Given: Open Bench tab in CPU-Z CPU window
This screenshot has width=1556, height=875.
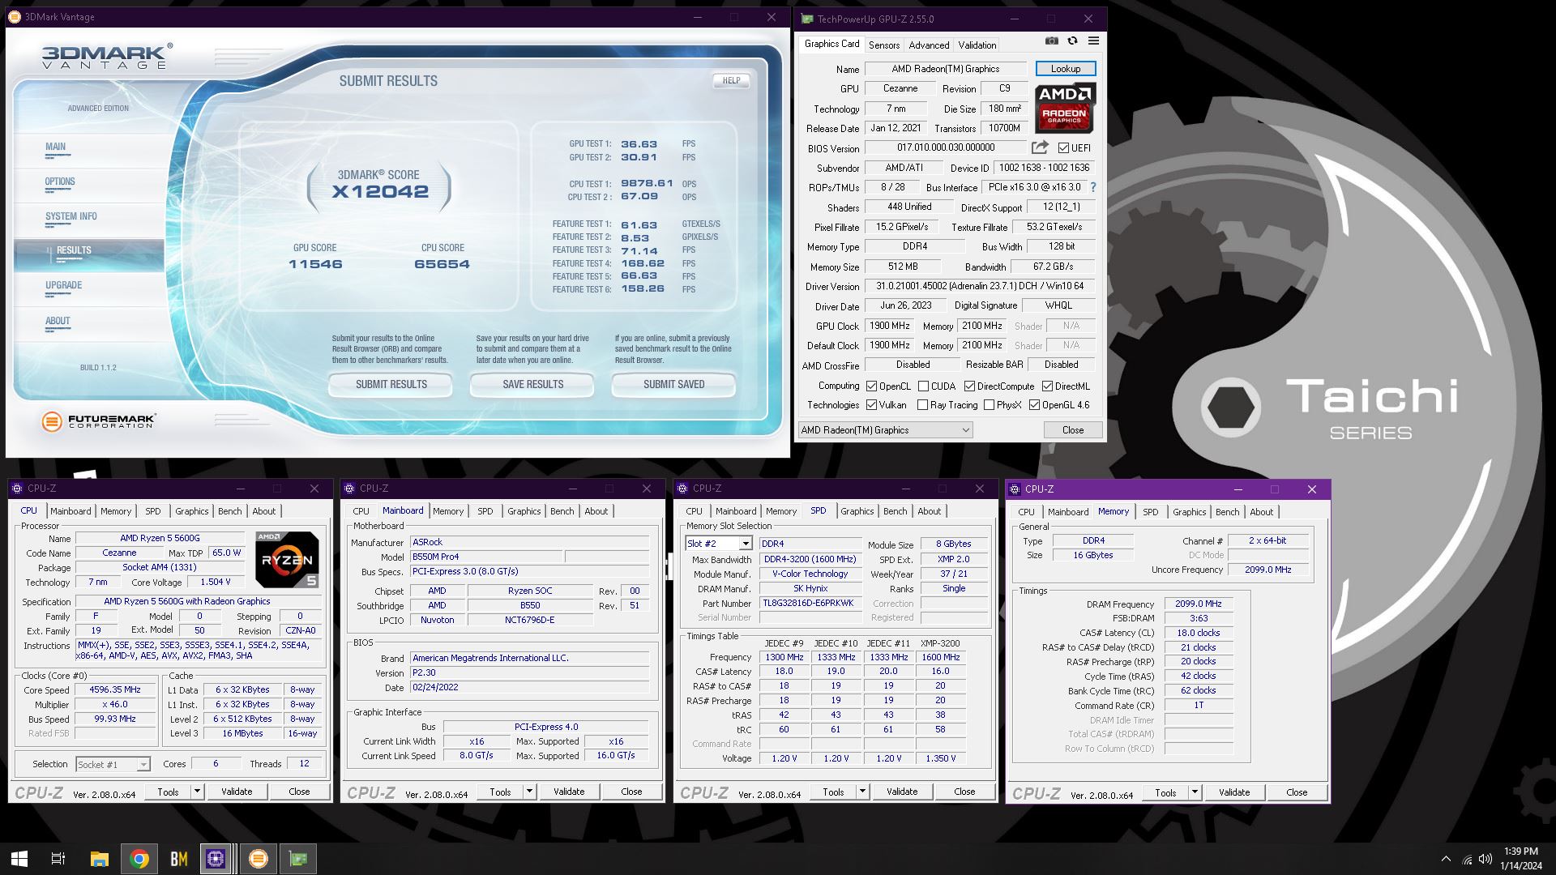Looking at the screenshot, I should coord(230,511).
